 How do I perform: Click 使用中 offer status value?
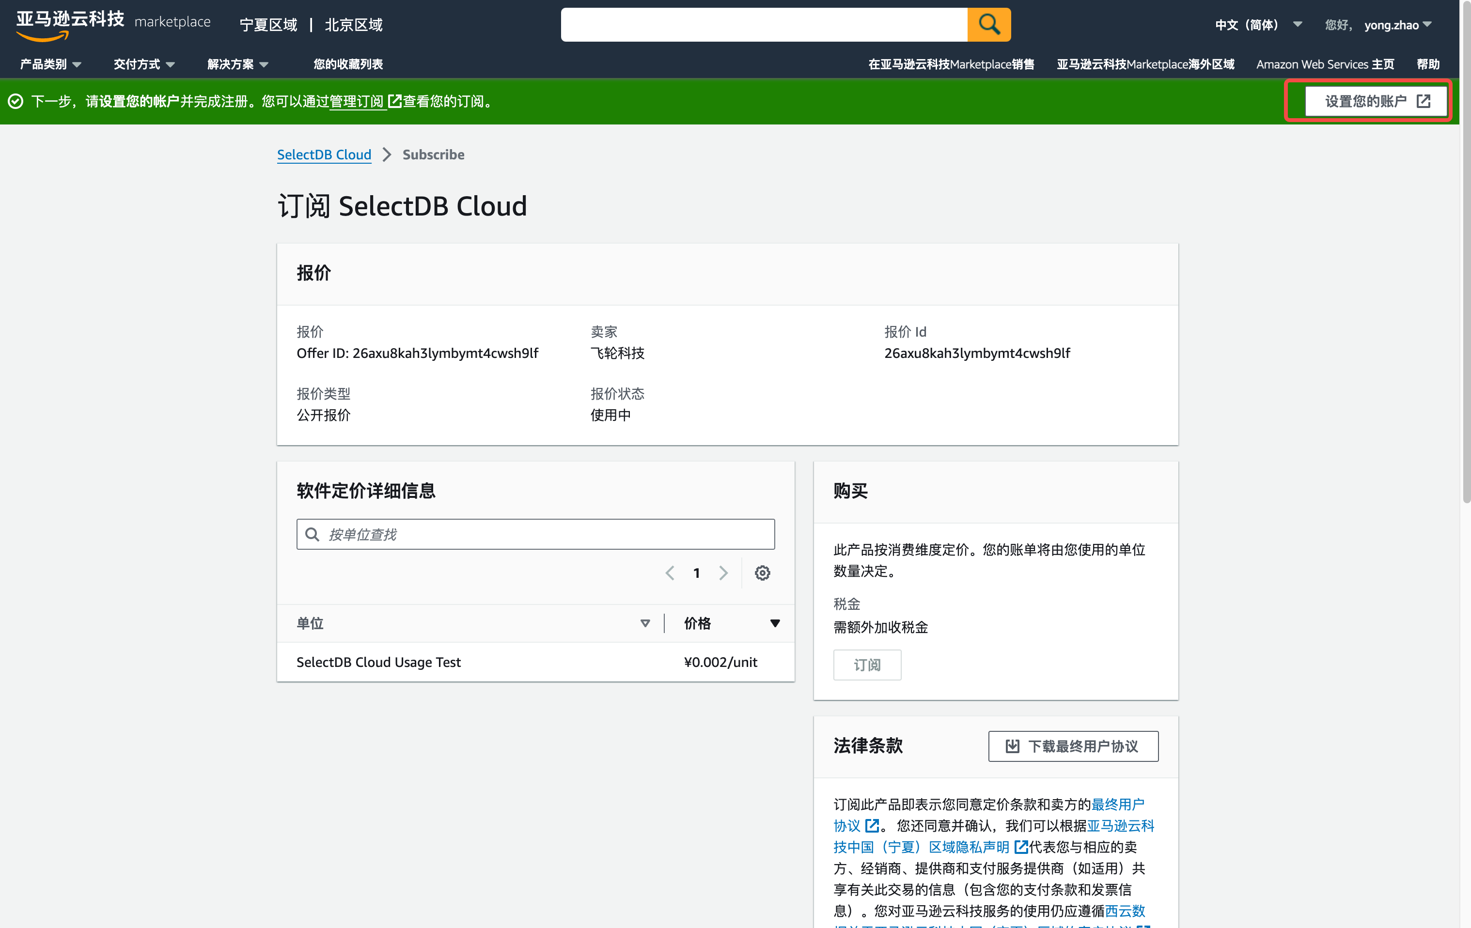point(610,415)
